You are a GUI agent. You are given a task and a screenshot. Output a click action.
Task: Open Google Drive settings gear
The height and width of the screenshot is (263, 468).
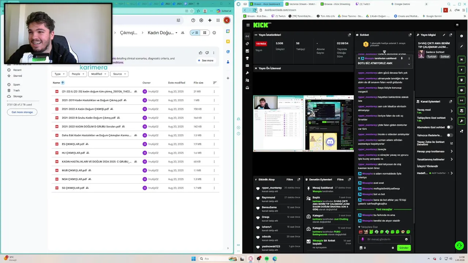click(x=201, y=20)
